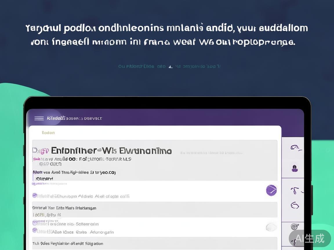Toggle the purple bullet before "ABob lCoce" row
The width and height of the screenshot is (334, 250).
pos(35,230)
